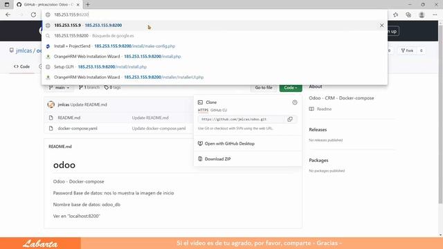Image resolution: width=443 pixels, height=249 pixels.
Task: Open OrangeHRM installerUI.php suggestion
Action: click(x=215, y=77)
